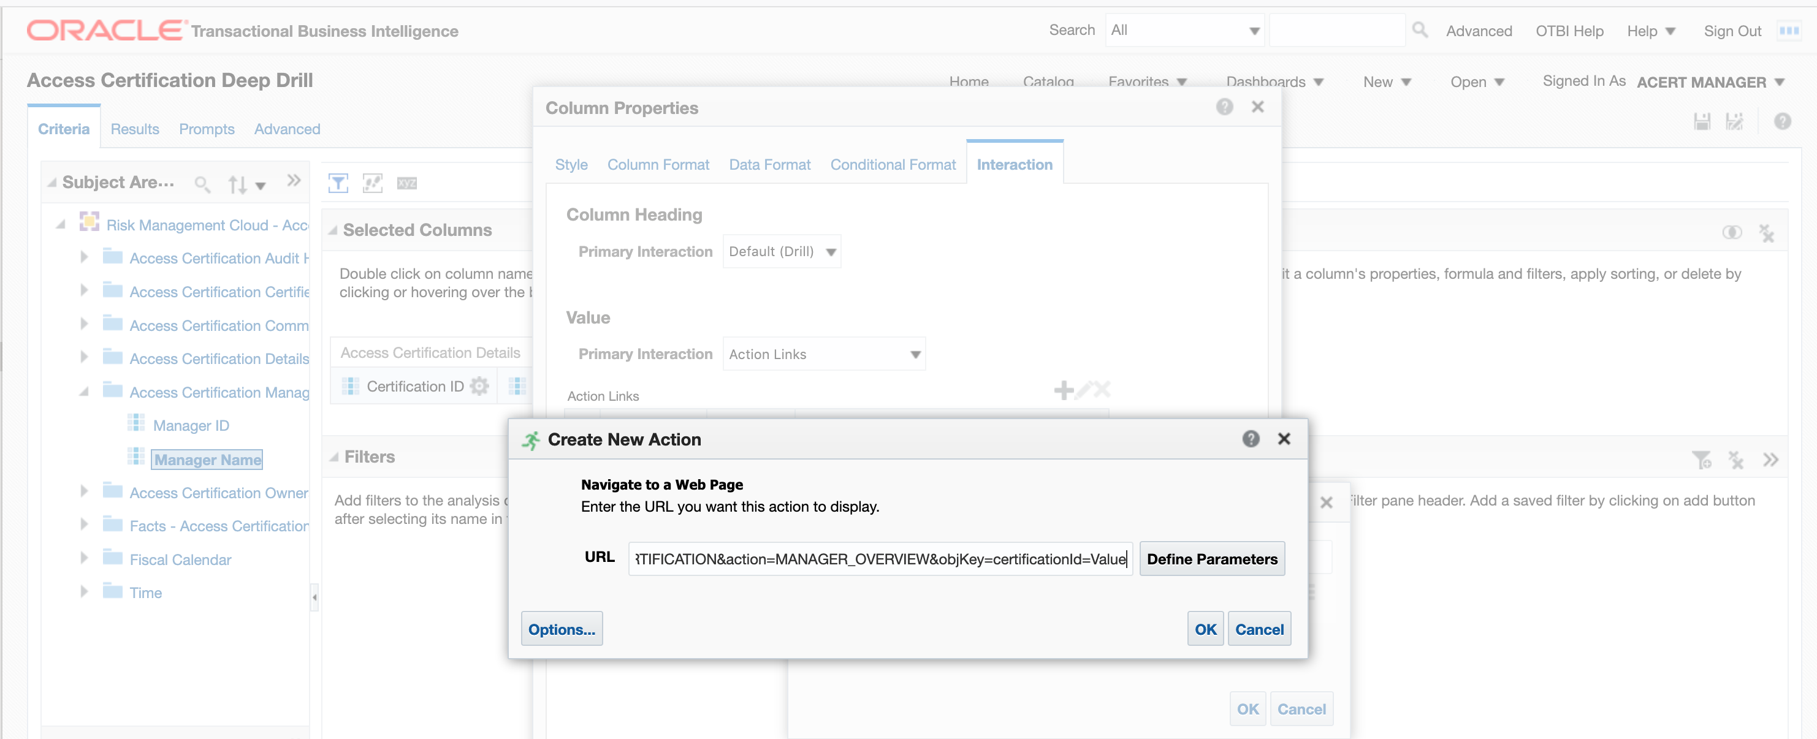Screen dimensions: 1817x739
Task: Open the analysis editor help icon
Action: tap(1781, 122)
